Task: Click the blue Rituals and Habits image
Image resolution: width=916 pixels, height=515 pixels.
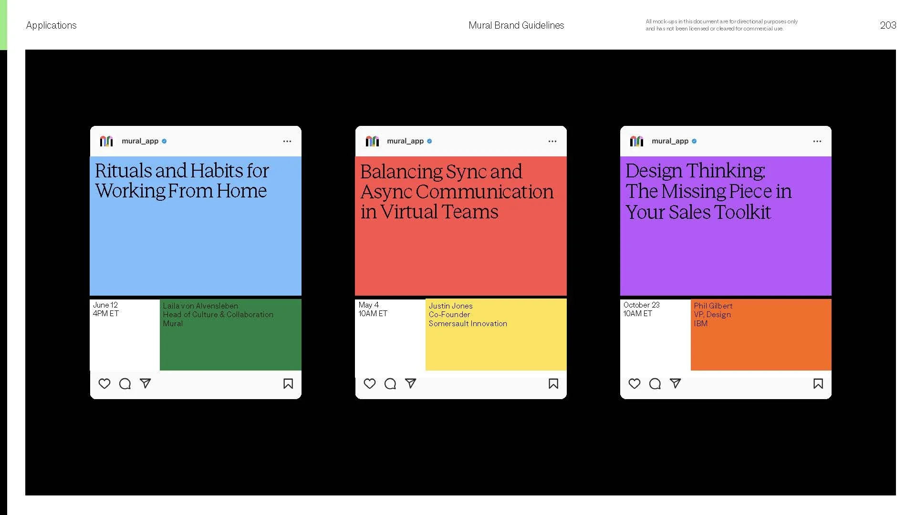Action: click(196, 226)
